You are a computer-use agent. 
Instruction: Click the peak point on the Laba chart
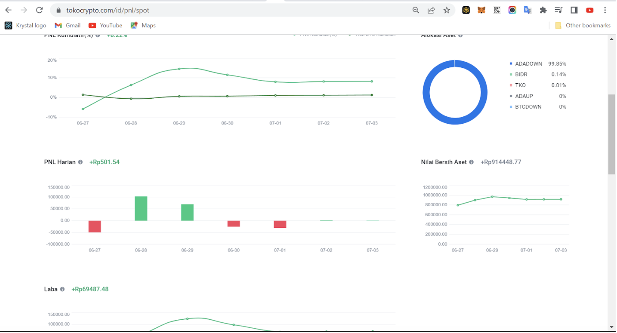[187, 319]
